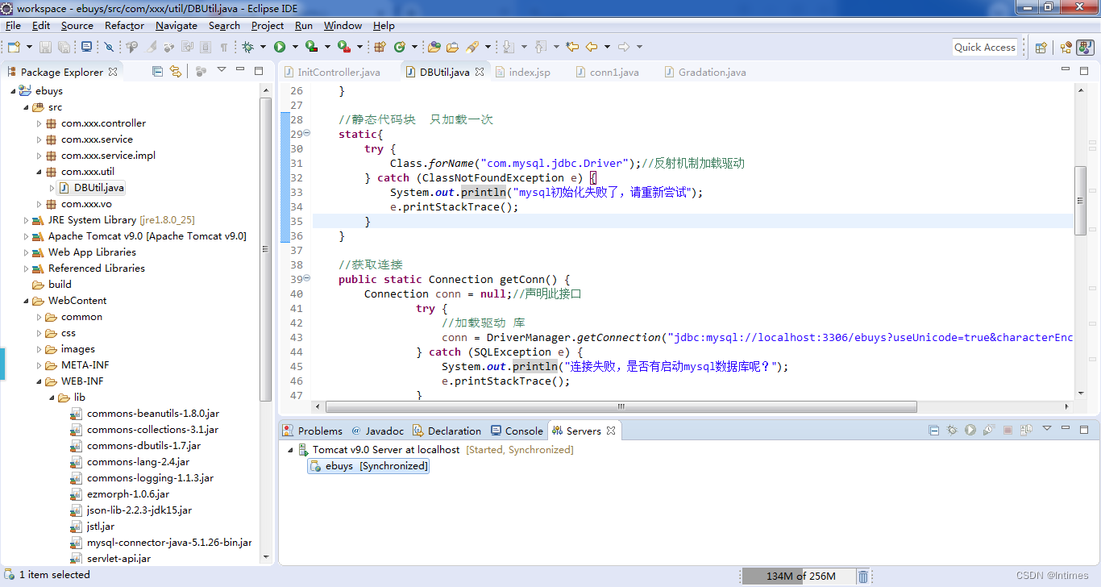Run garbage collector trash icon
Viewport: 1101px width, 587px height.
tap(863, 576)
